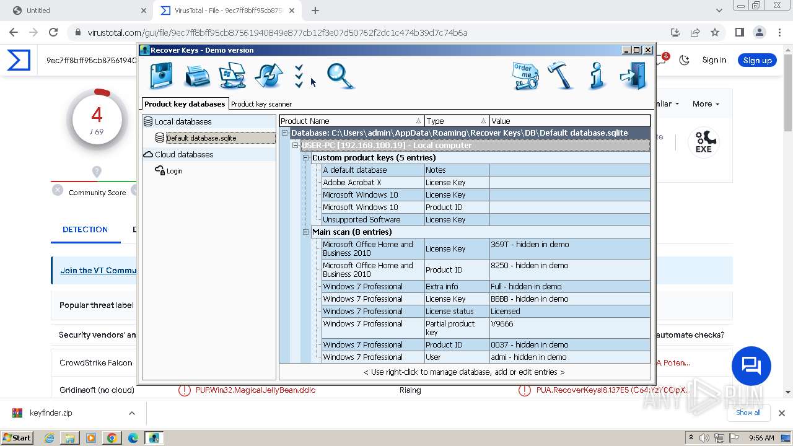Select Local databases tree node
This screenshot has height=446, width=793.
pyautogui.click(x=183, y=121)
